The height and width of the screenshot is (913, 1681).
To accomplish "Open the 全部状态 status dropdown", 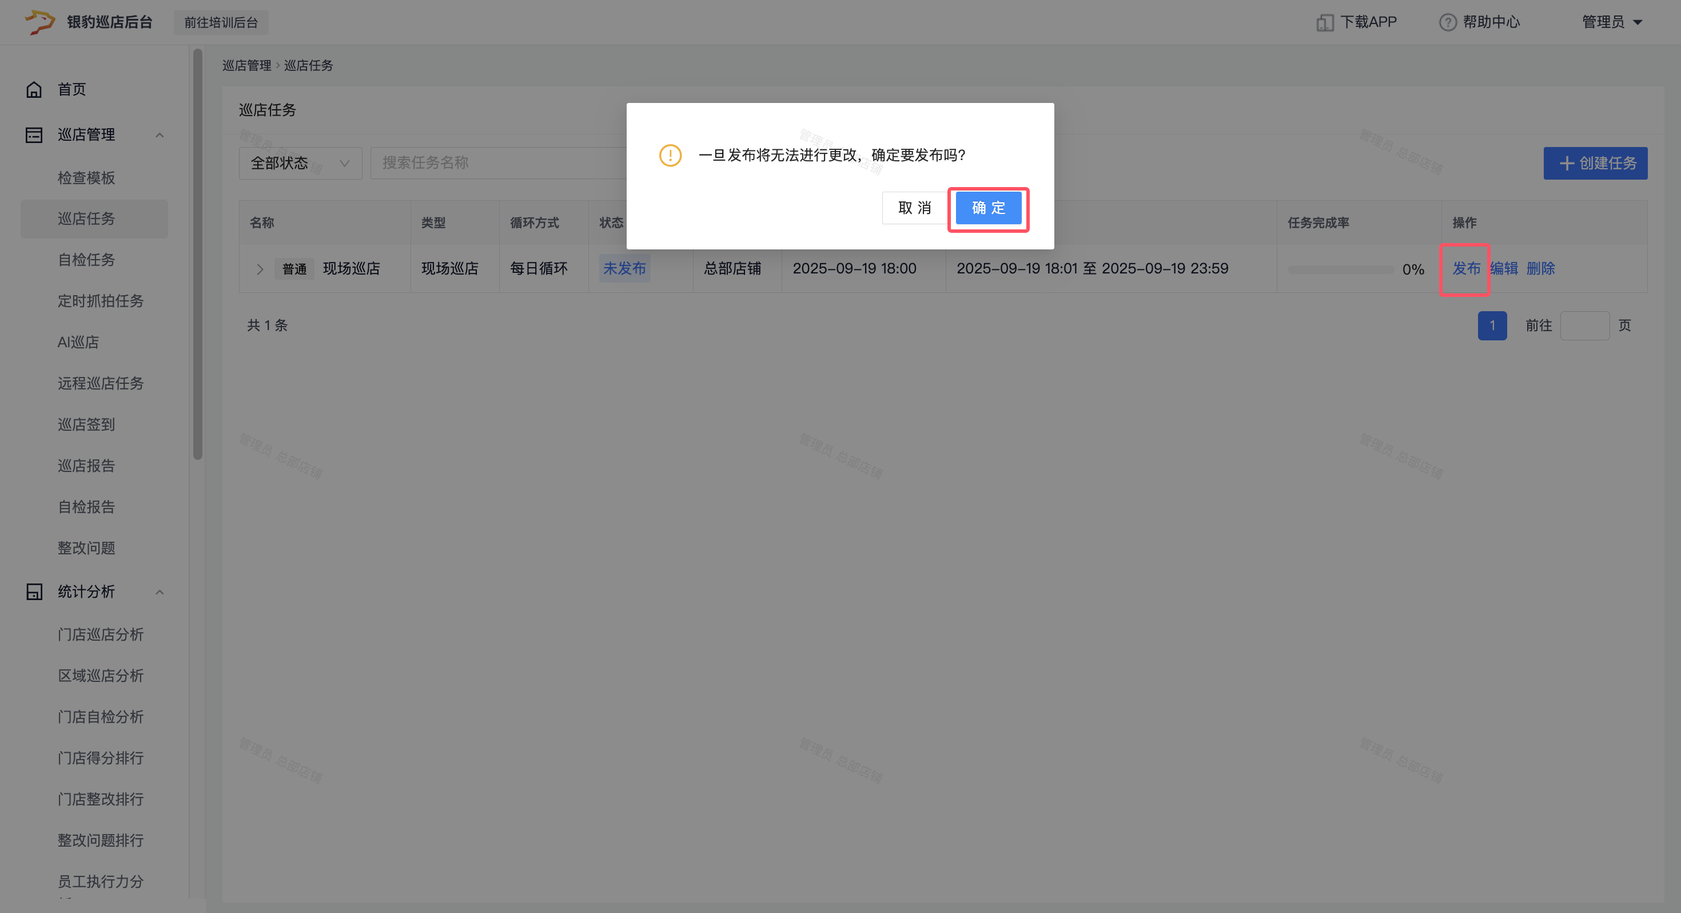I will click(x=300, y=163).
